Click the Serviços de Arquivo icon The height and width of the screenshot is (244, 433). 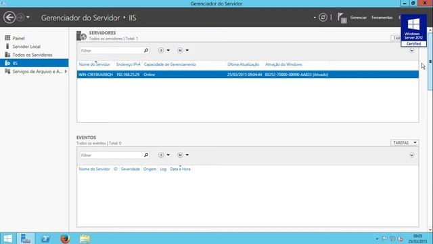click(x=7, y=71)
